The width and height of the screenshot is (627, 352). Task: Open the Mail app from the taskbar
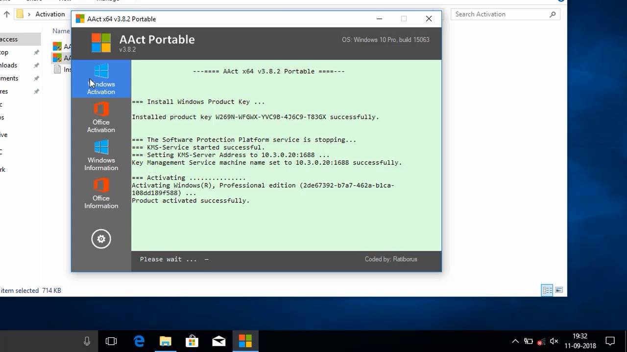(218, 341)
